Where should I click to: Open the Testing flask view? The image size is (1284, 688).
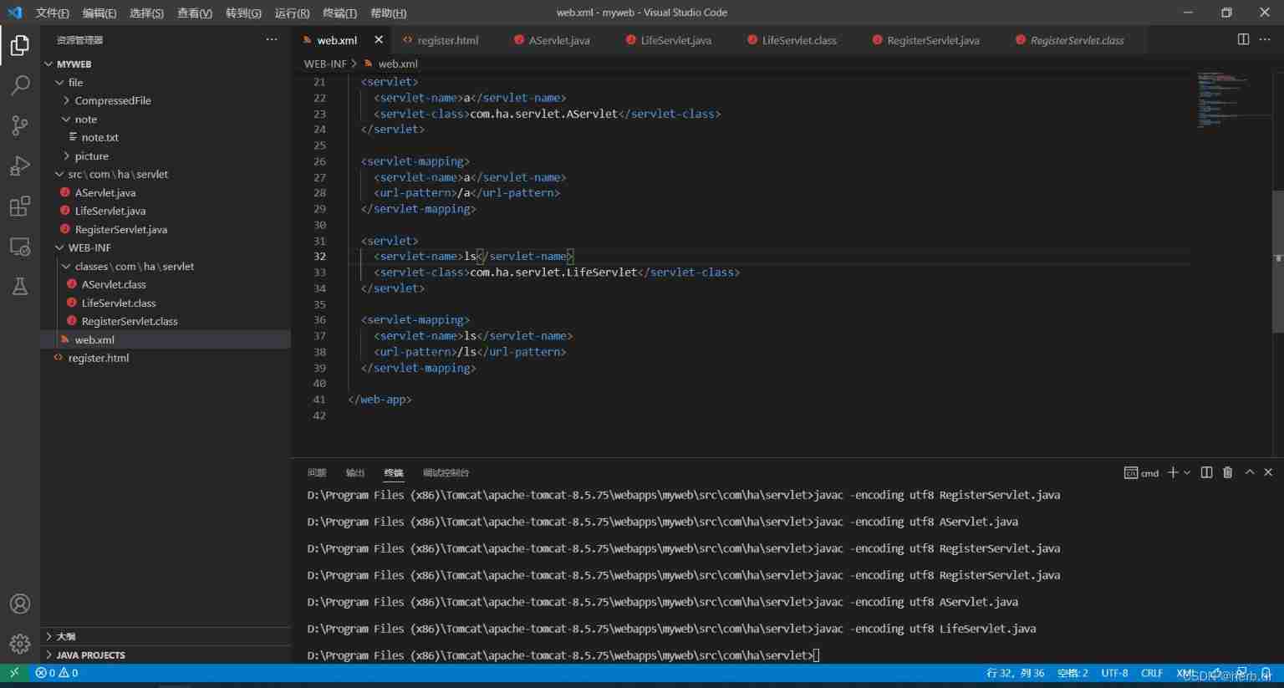point(20,287)
